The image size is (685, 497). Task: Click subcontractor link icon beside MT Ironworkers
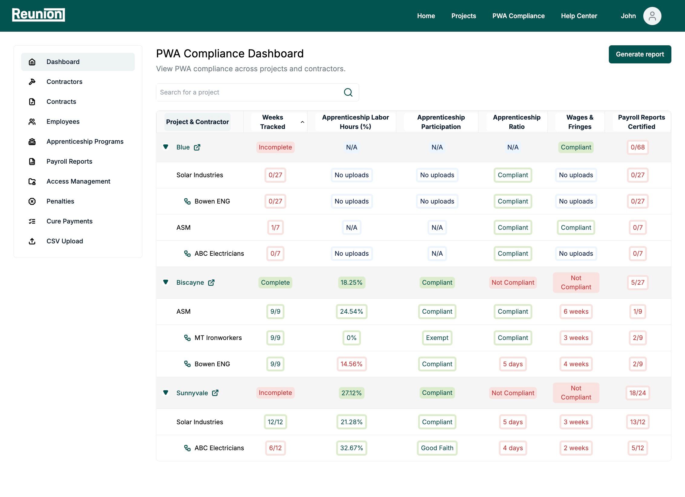point(187,338)
